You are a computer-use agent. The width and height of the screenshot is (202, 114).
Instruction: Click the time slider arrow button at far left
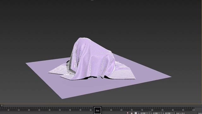[x=2, y=105]
